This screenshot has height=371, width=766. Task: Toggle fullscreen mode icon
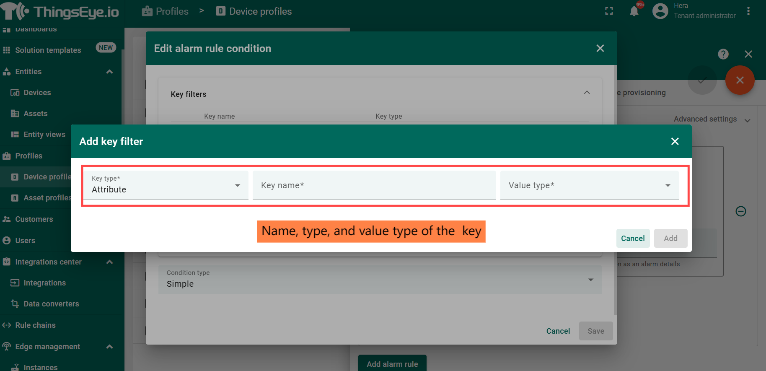tap(609, 11)
